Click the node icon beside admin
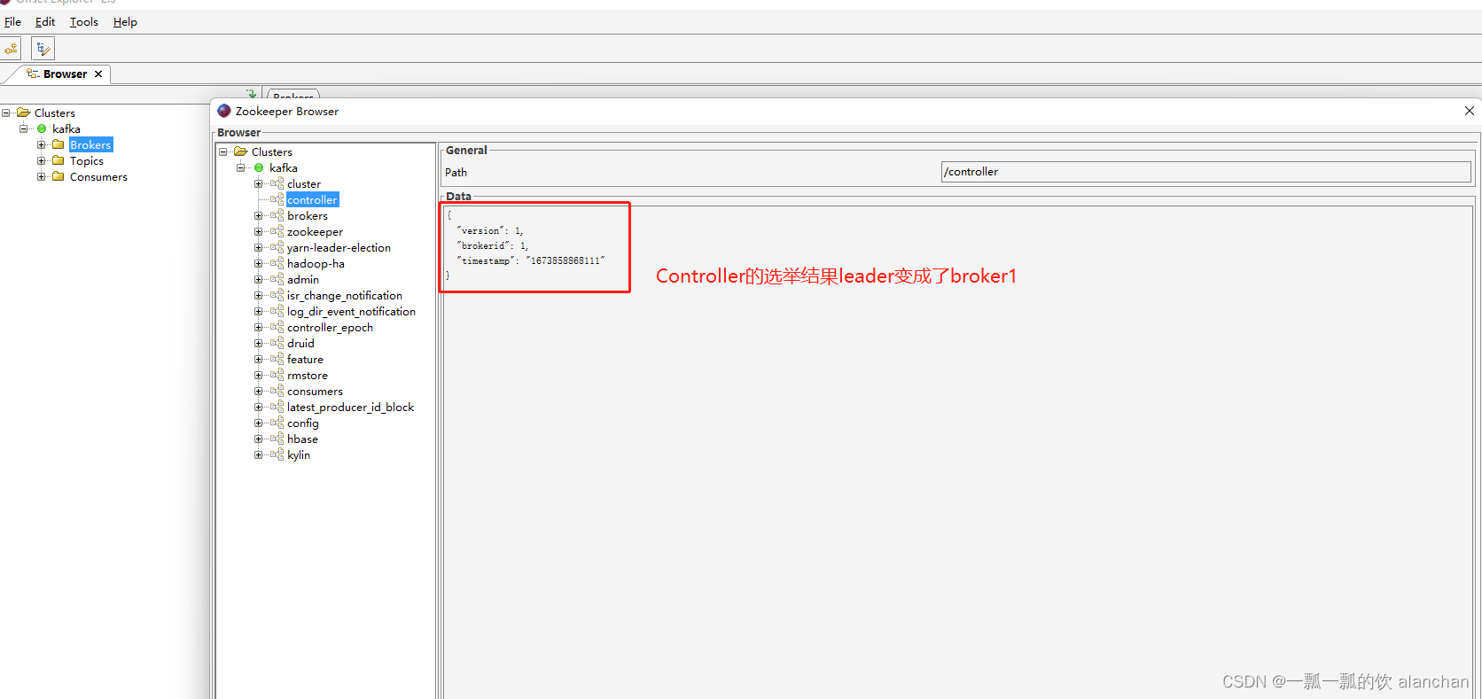 click(x=277, y=279)
